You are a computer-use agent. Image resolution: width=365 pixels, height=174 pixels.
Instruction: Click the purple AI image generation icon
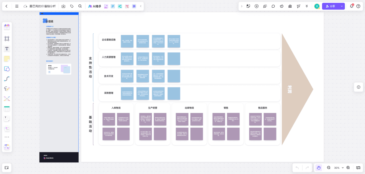(106, 6)
